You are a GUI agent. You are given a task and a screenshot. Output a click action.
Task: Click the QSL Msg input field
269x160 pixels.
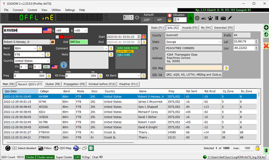tap(193, 68)
